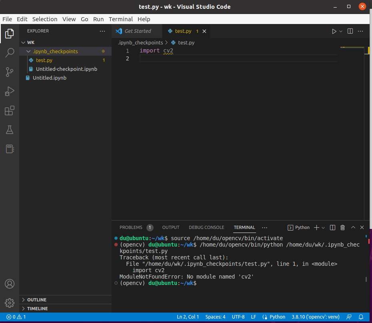Viewport: 372px width, 323px height.
Task: Show errors and warnings in status bar
Action: (x=16, y=317)
